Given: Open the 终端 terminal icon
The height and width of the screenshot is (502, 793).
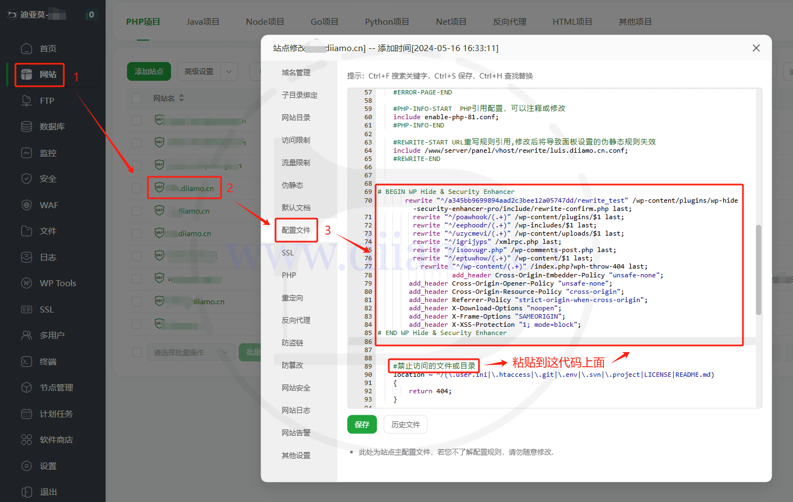Looking at the screenshot, I should (x=26, y=361).
